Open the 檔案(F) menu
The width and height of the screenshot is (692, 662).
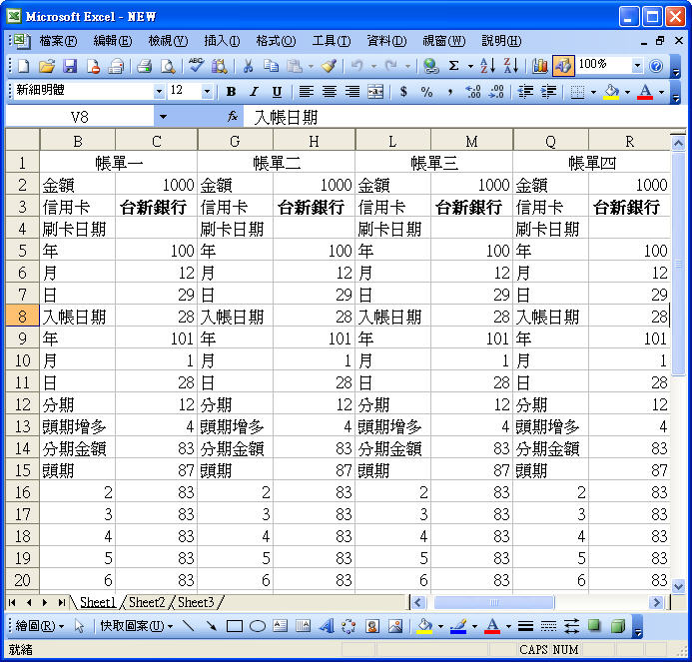click(x=58, y=41)
